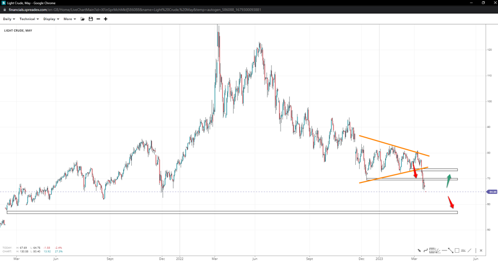Select the Abc text annotation tool
Image resolution: width=498 pixels, height=263 pixels.
click(463, 250)
